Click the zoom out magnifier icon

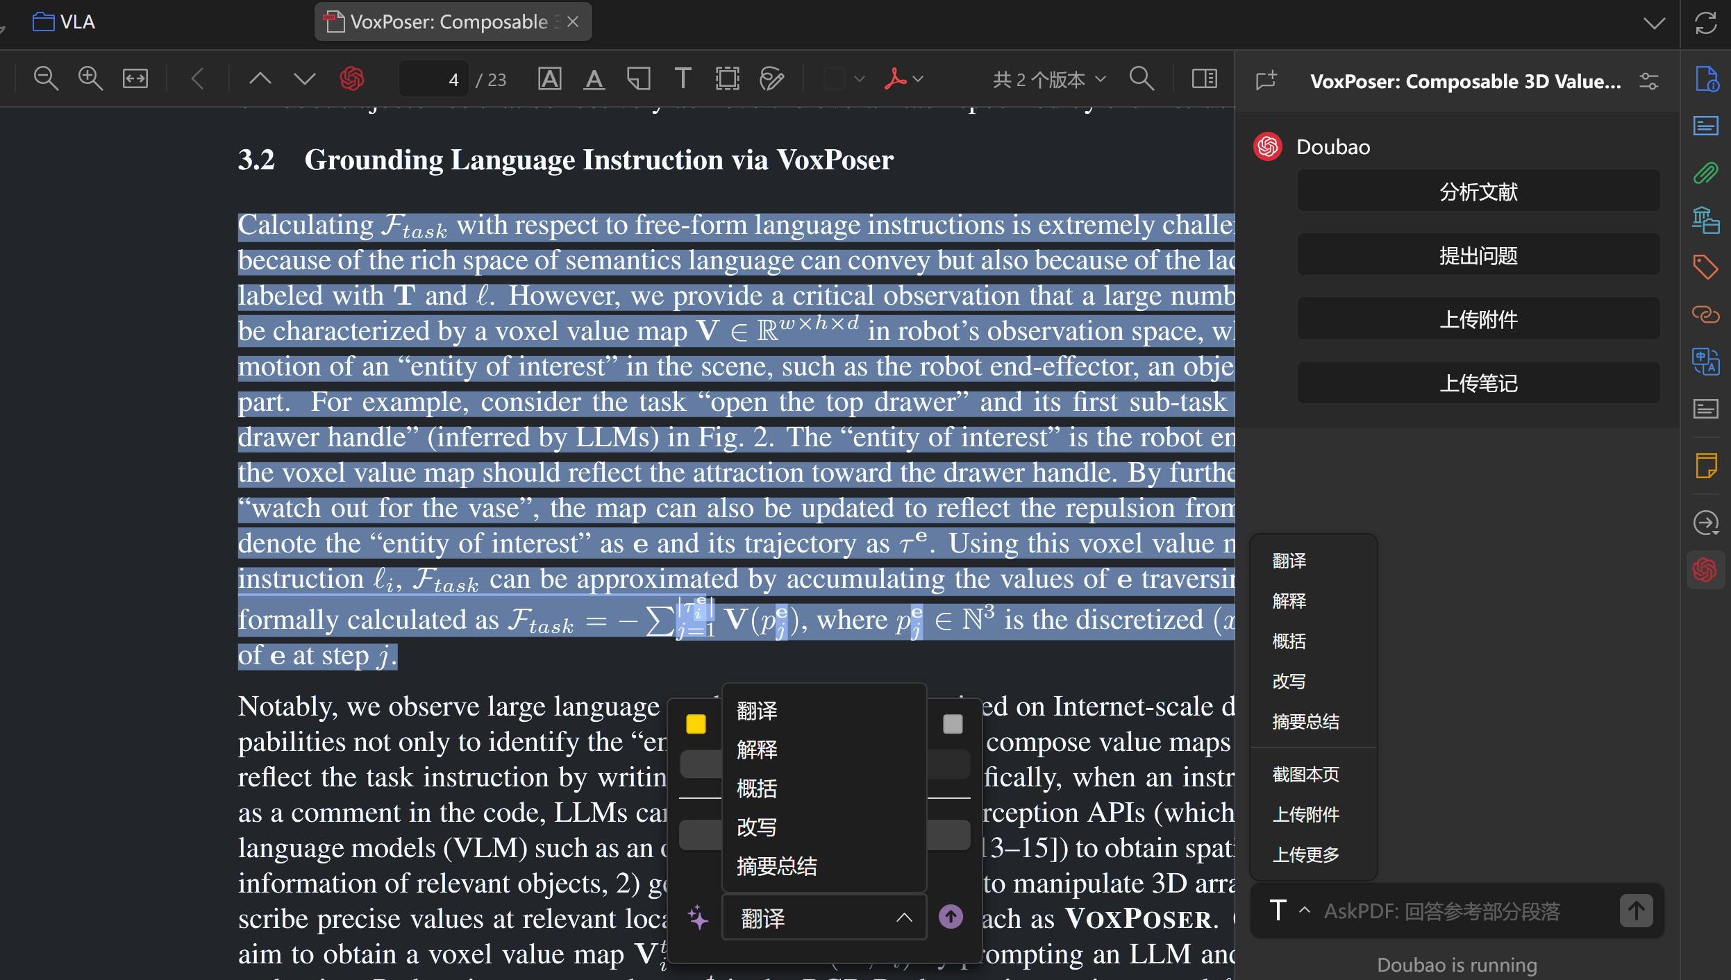click(46, 78)
